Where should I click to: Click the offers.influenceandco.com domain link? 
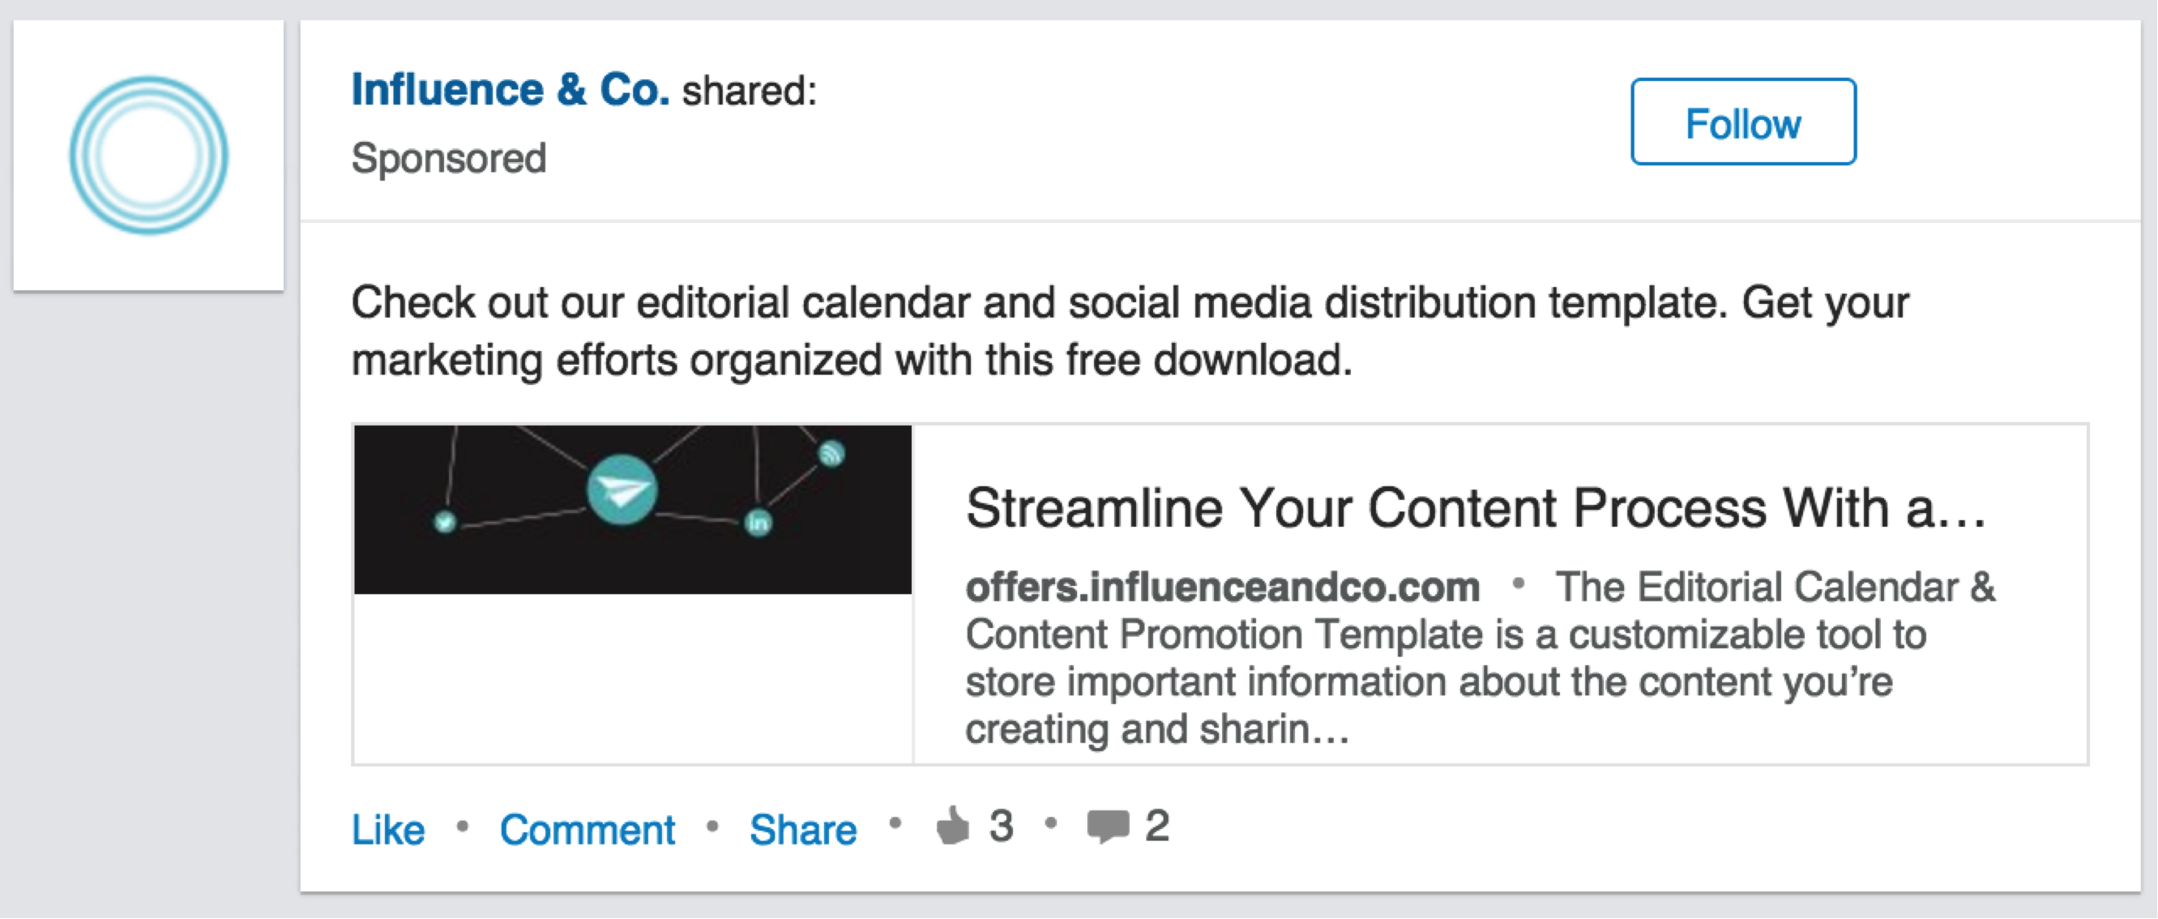pyautogui.click(x=1222, y=588)
